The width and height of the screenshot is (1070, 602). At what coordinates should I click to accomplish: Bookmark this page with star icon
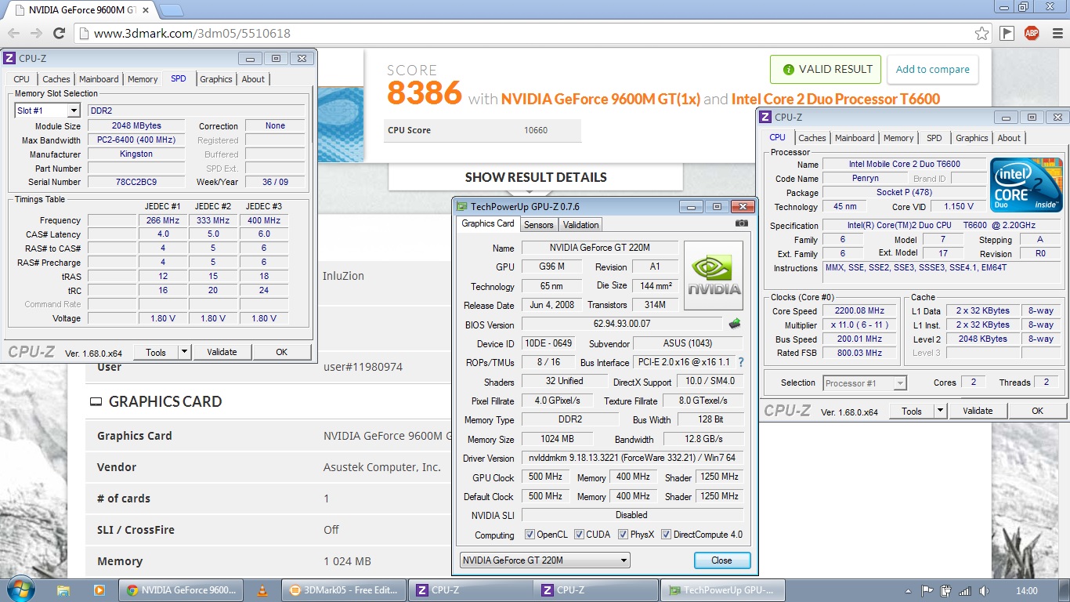click(981, 34)
